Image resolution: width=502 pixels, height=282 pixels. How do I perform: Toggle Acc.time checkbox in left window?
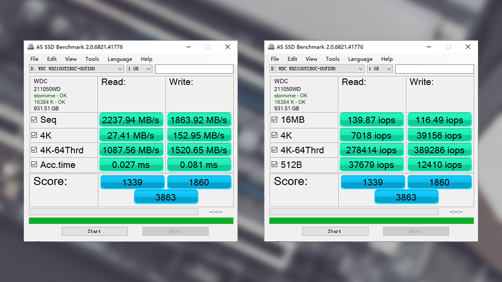tap(34, 164)
